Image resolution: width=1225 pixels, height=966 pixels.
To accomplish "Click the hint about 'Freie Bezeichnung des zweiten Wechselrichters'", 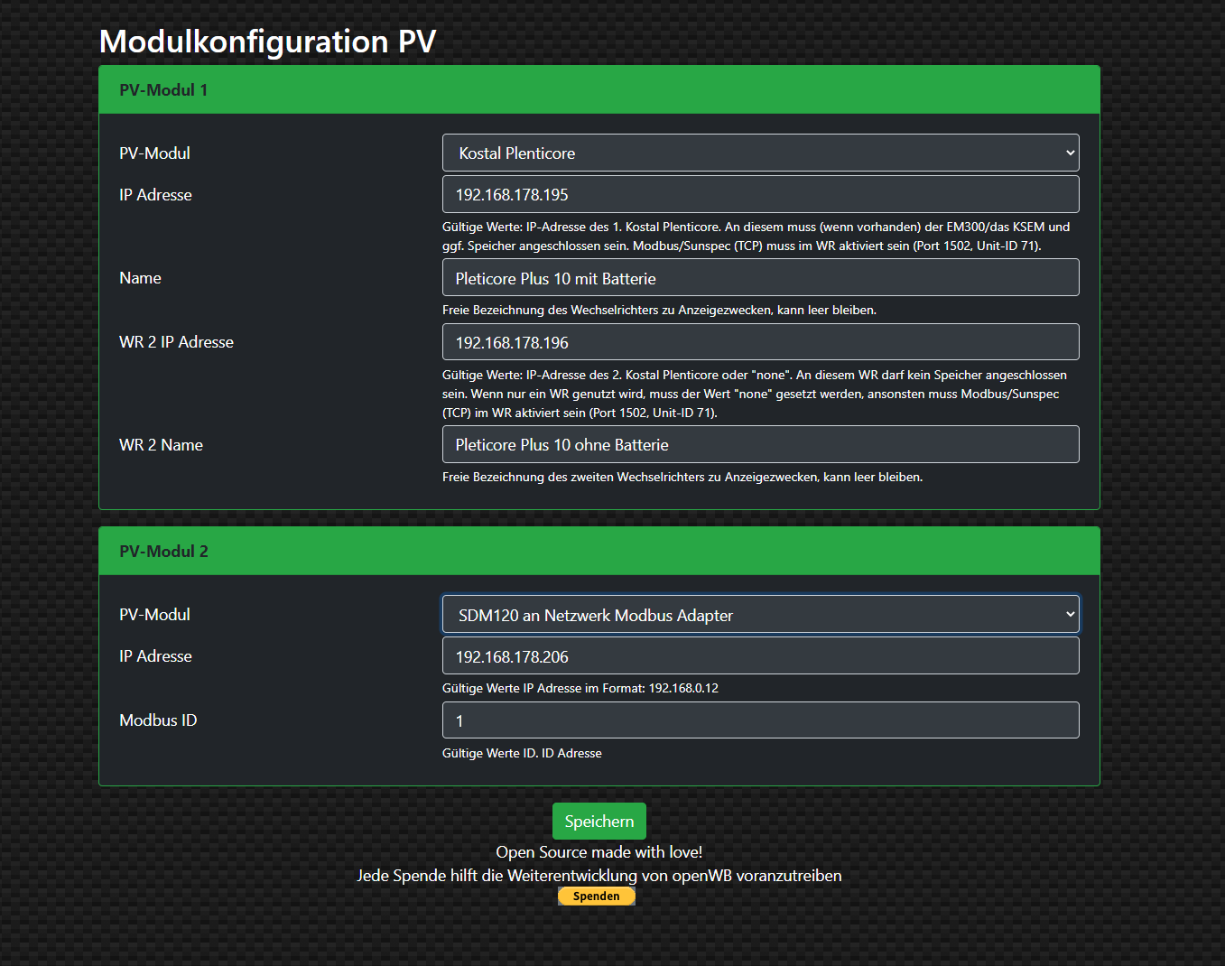I will (x=682, y=477).
